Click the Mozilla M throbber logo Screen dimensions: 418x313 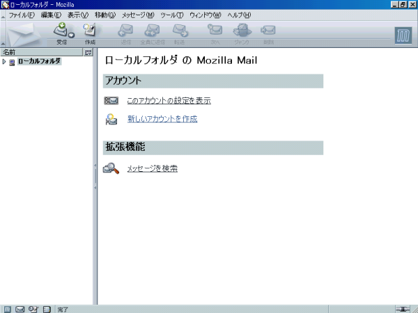403,35
